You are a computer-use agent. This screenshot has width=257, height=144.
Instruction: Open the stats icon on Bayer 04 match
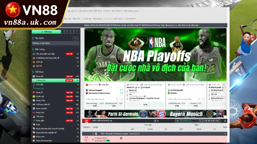[x=121, y=138]
